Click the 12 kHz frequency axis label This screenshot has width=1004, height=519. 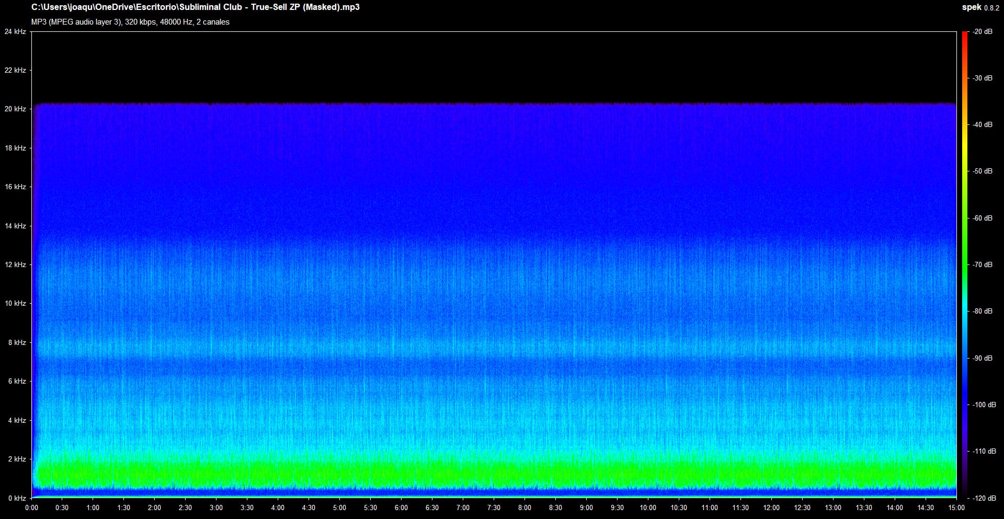tap(15, 264)
